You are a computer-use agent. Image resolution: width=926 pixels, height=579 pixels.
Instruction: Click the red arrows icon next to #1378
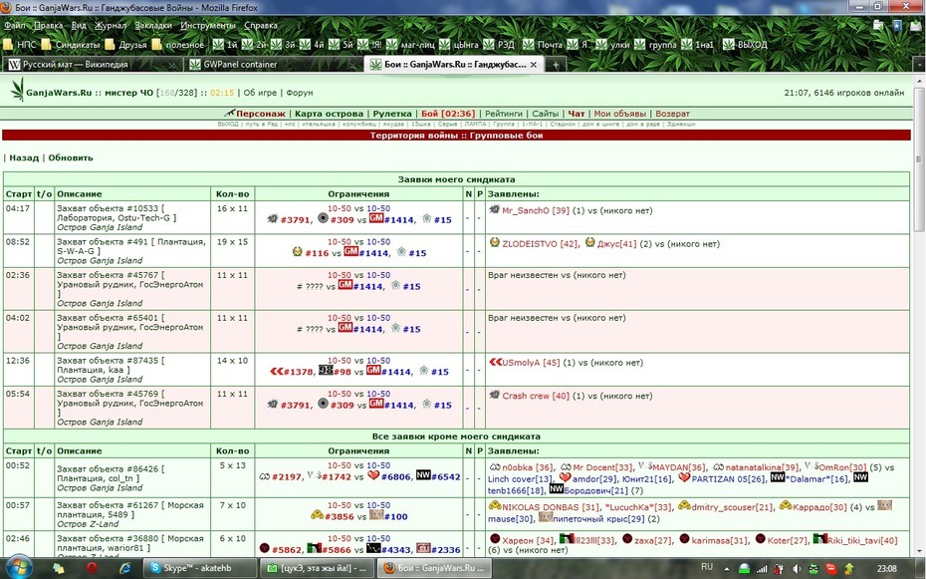[x=276, y=371]
